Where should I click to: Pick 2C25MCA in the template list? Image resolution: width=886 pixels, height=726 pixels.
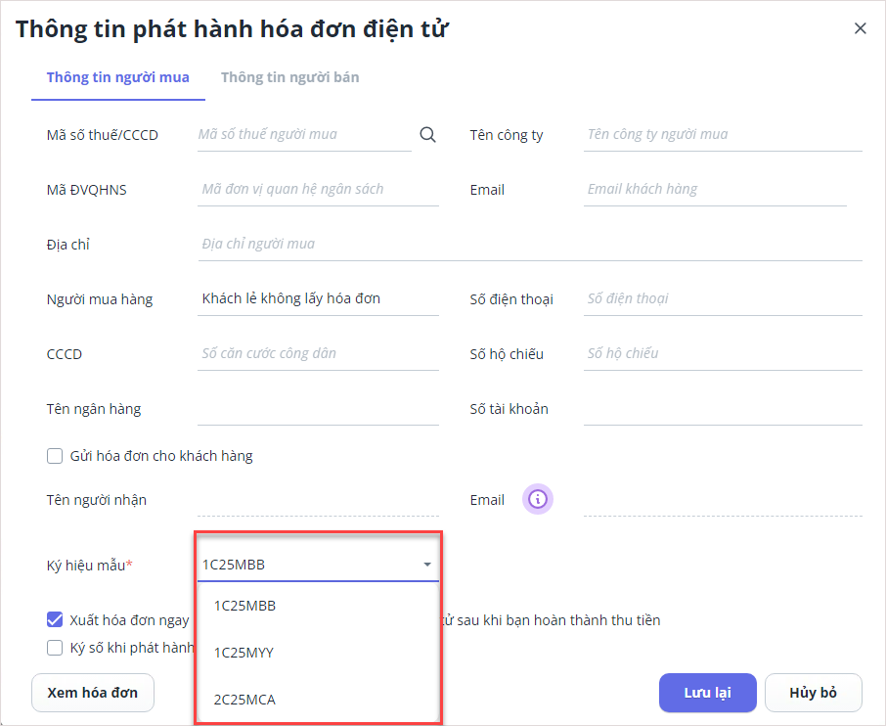(245, 700)
